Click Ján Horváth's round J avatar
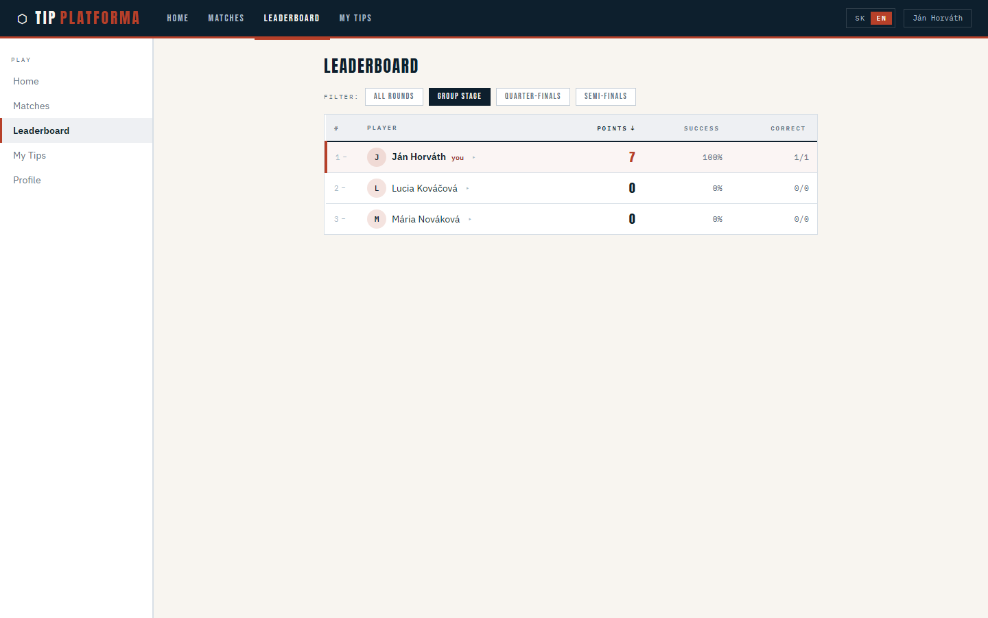988x618 pixels. point(376,157)
